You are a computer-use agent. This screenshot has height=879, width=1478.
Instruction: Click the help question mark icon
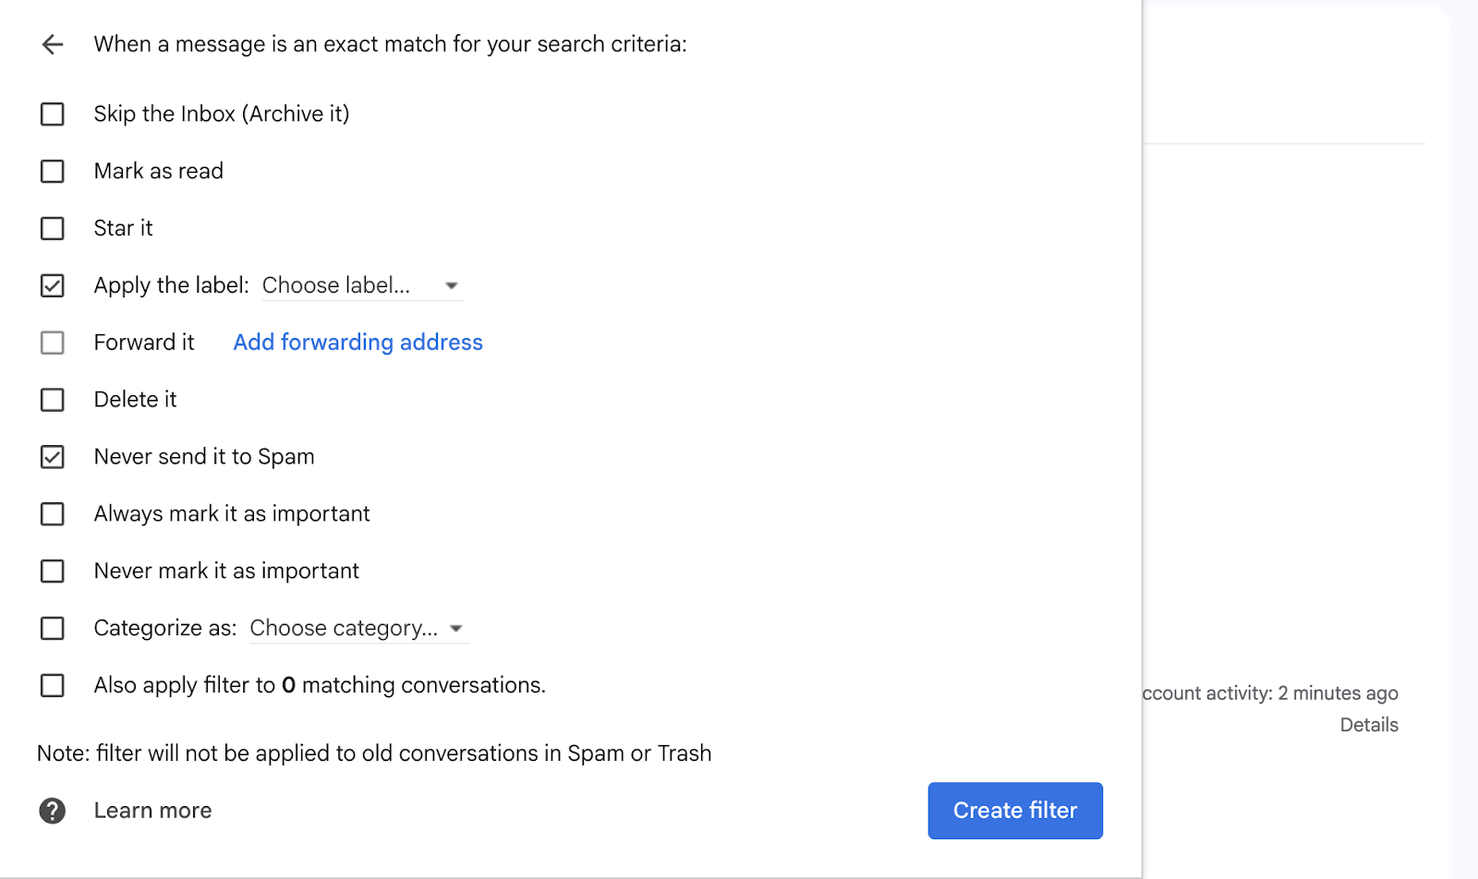coord(53,811)
